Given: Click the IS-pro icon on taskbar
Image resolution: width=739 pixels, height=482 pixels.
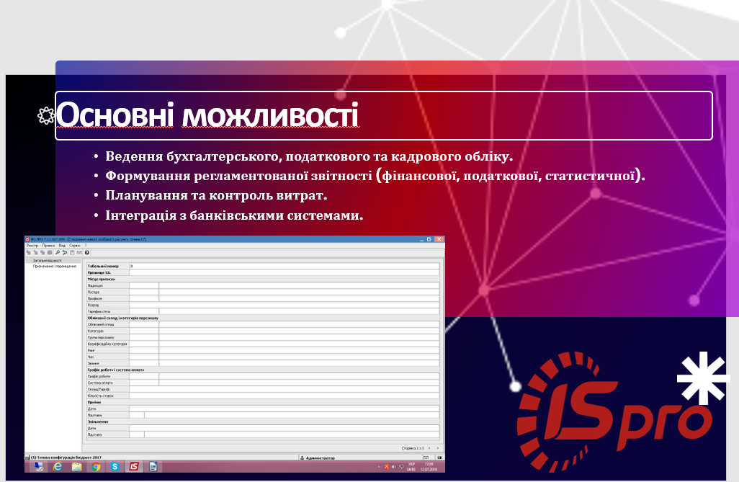Looking at the screenshot, I should (133, 467).
